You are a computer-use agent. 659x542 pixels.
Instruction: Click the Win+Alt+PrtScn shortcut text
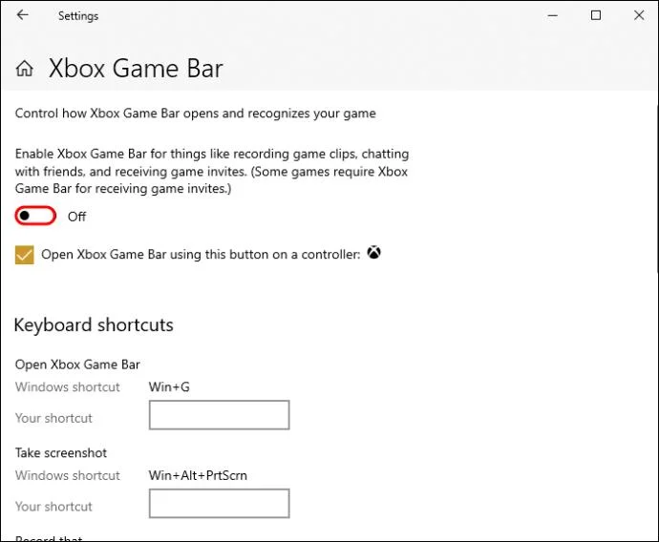(x=198, y=475)
